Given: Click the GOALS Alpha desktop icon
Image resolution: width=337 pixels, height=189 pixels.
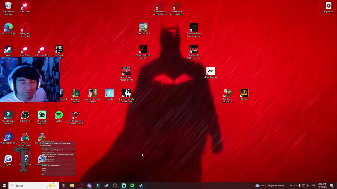Looking at the screenshot, I should pos(211,73).
